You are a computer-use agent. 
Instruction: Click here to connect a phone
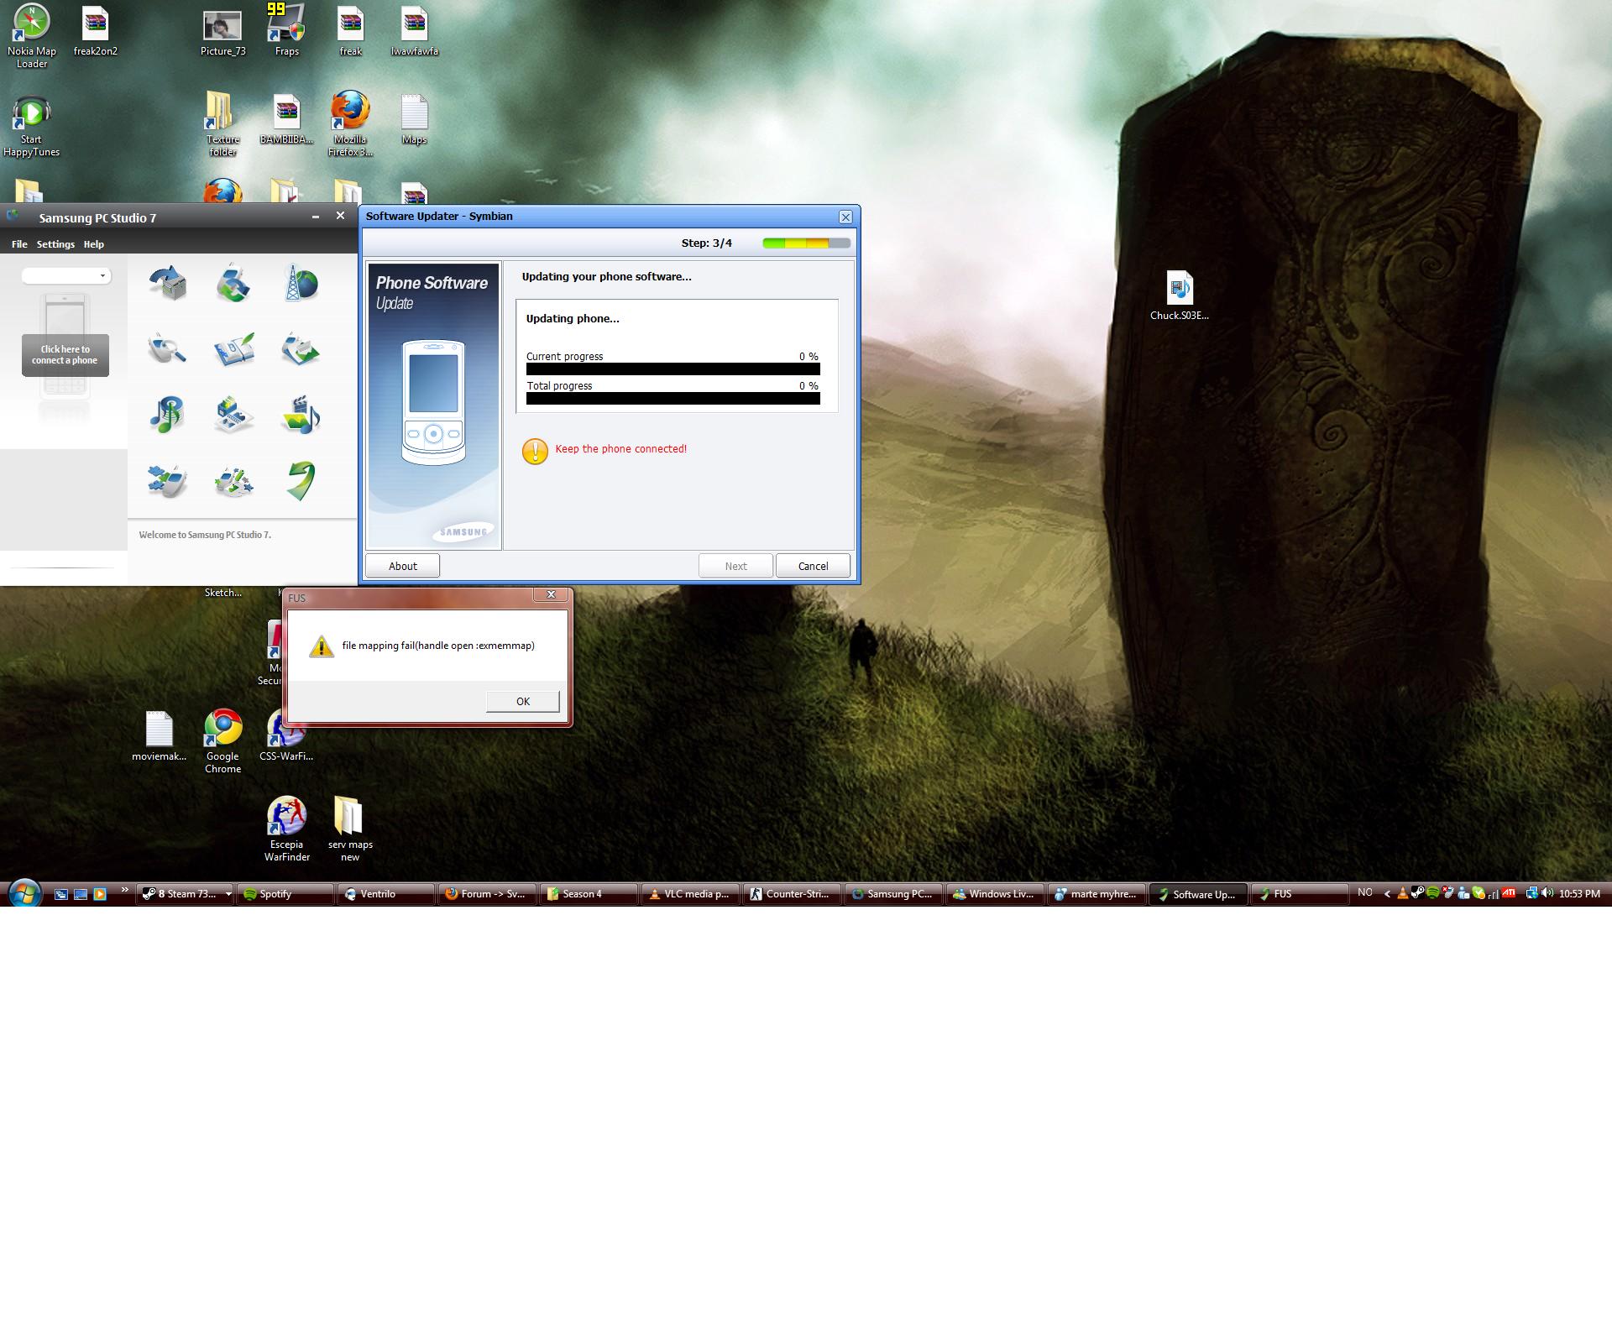(x=65, y=355)
